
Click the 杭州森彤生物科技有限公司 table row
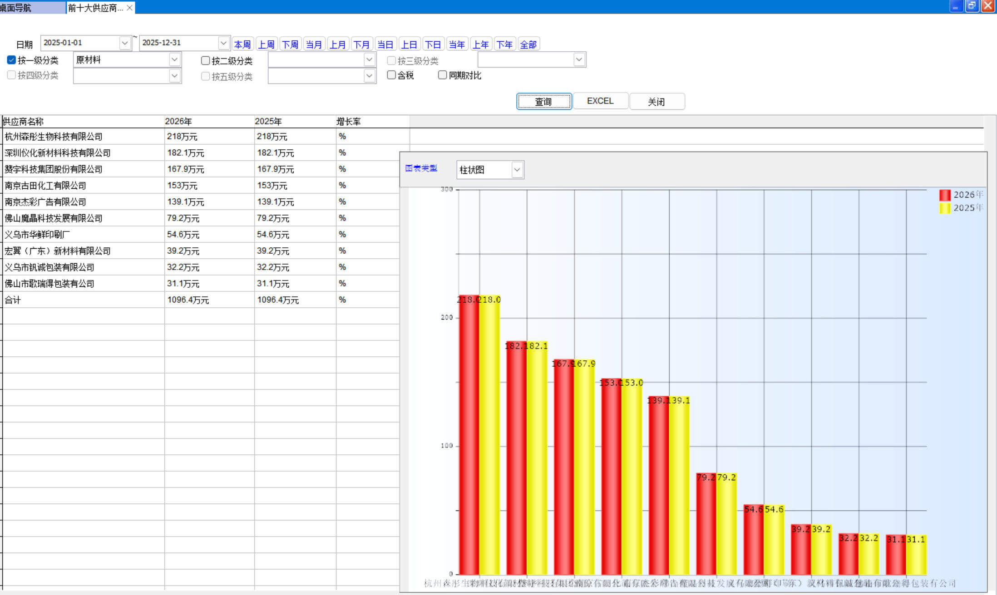pos(54,136)
